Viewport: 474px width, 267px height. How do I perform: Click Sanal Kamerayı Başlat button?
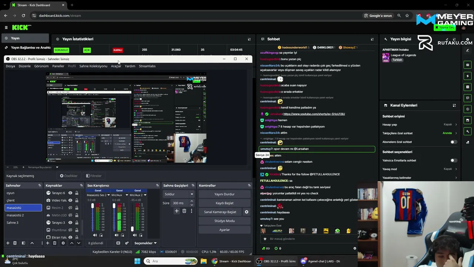tap(220, 212)
